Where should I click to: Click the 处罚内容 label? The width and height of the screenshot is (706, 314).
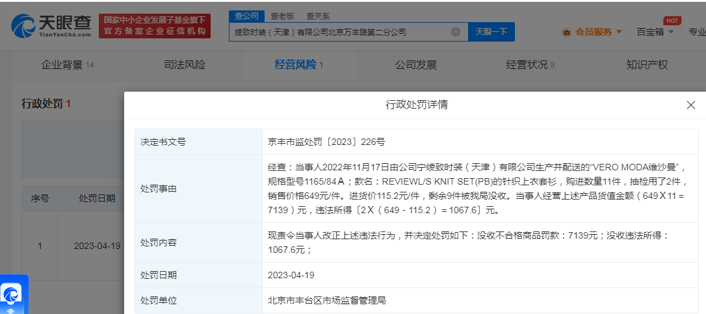tap(159, 242)
